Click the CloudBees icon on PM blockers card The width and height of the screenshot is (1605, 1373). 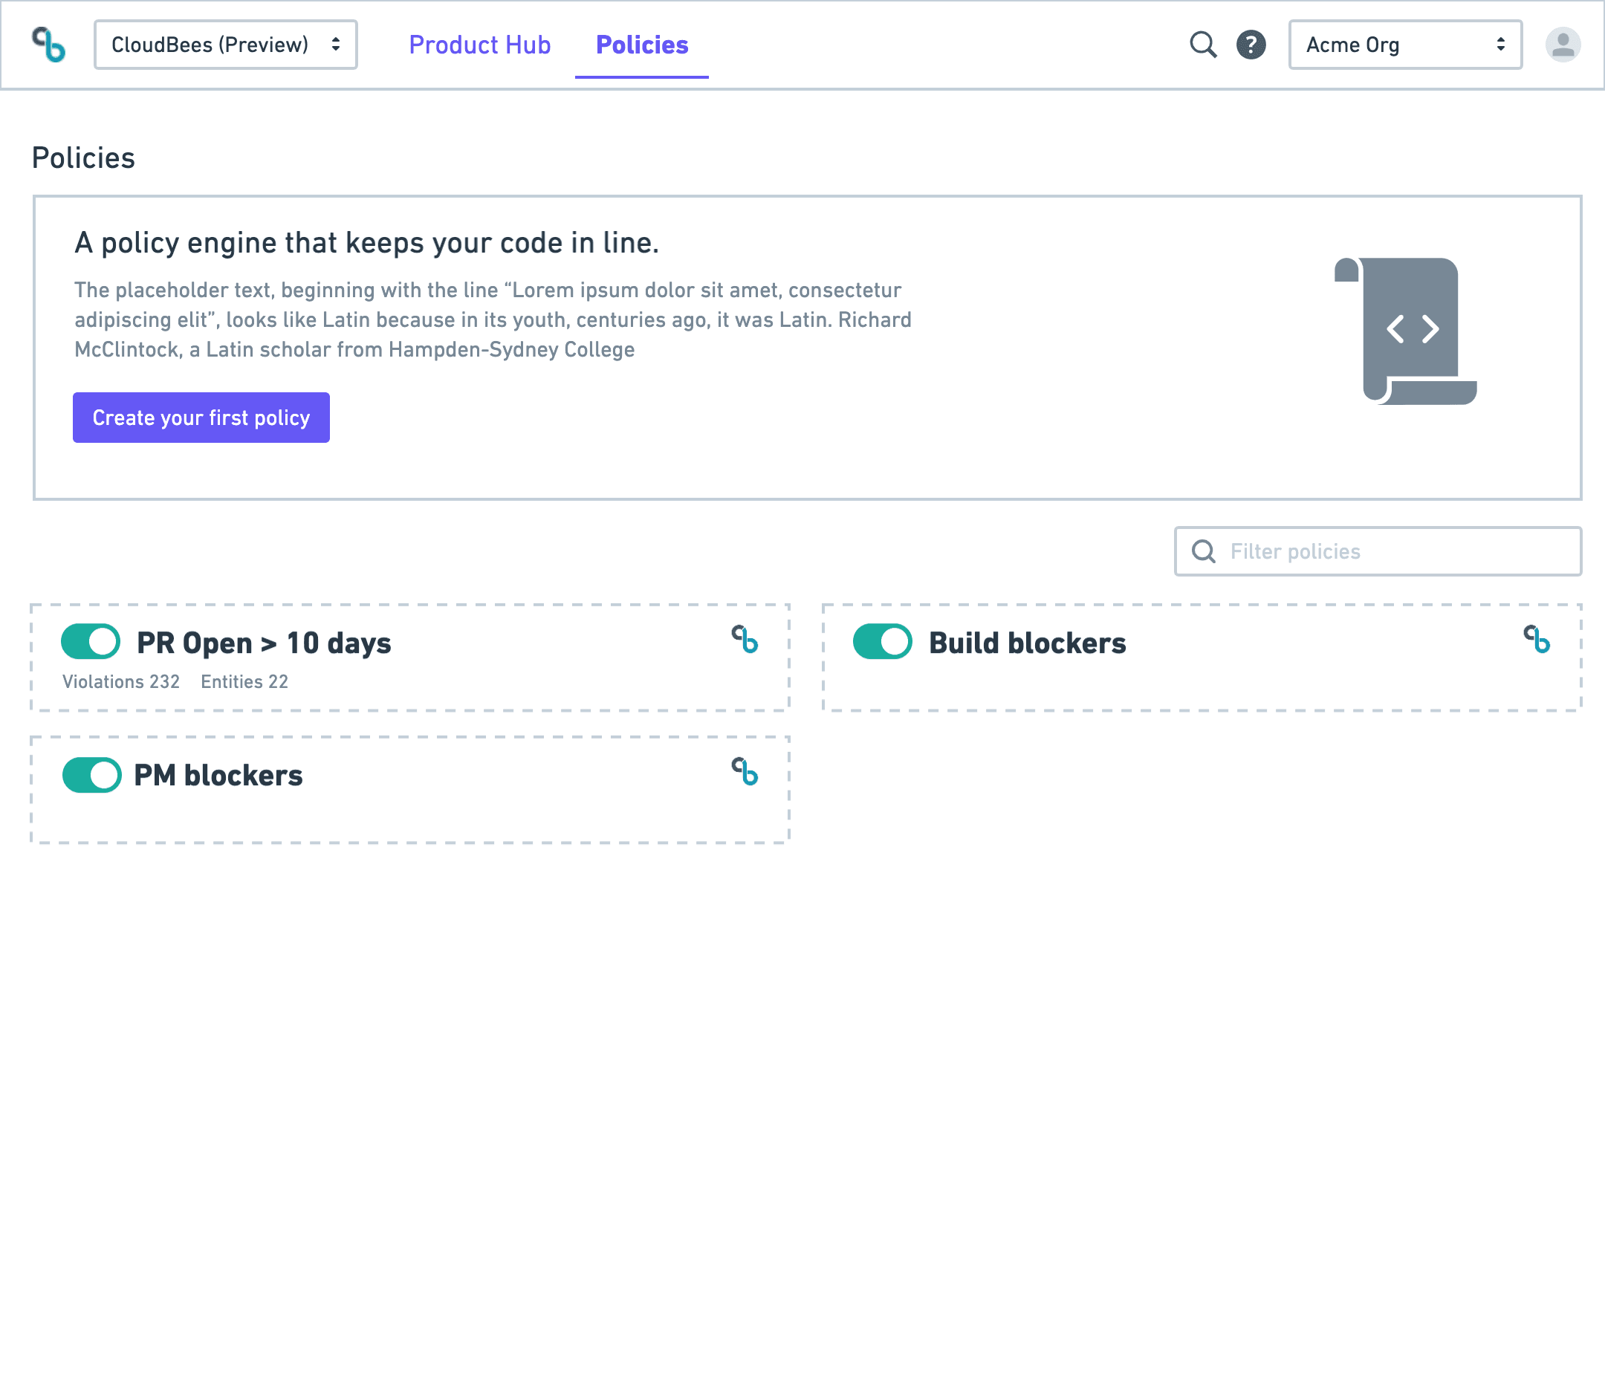tap(745, 773)
